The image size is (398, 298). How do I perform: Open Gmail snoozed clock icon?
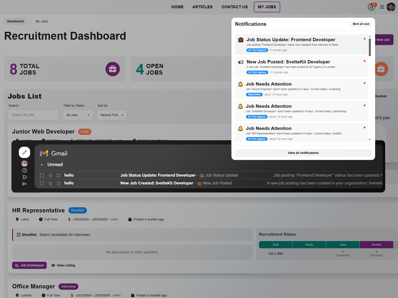(24, 170)
